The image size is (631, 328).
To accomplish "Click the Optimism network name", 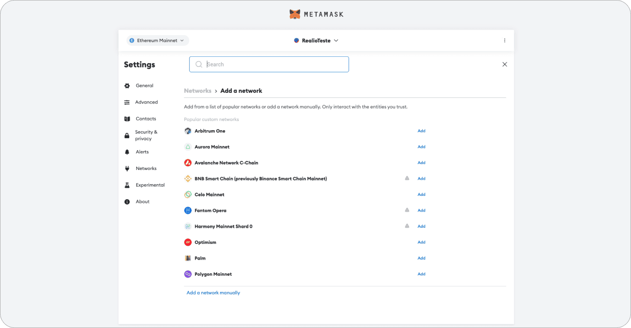I will [206, 243].
